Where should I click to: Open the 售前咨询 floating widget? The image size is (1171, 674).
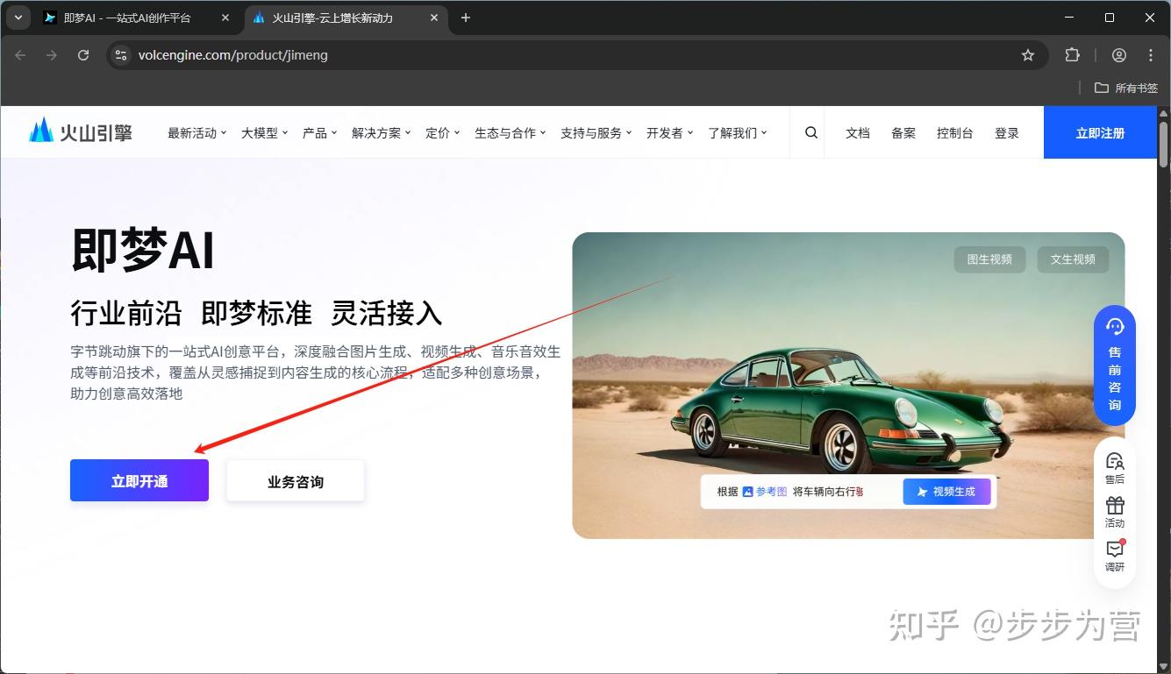click(1115, 365)
